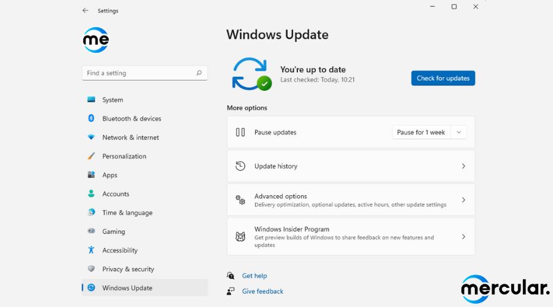
Task: Click the Advanced options gears icon
Action: [x=240, y=200]
